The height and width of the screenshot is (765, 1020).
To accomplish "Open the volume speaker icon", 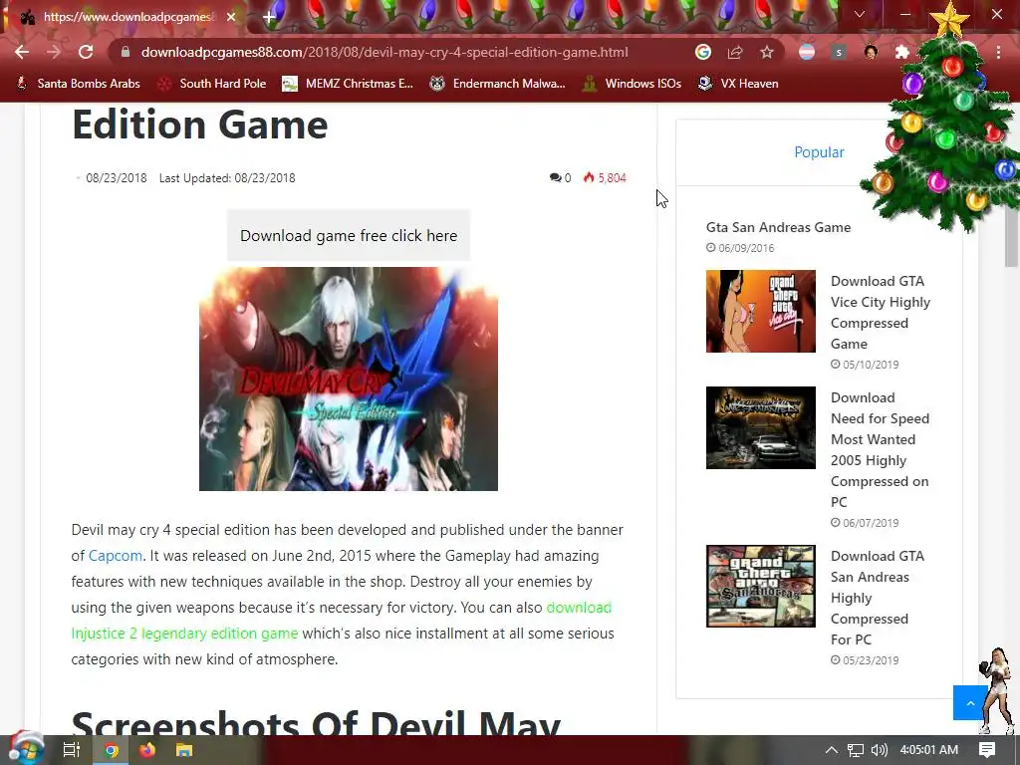I will 879,750.
